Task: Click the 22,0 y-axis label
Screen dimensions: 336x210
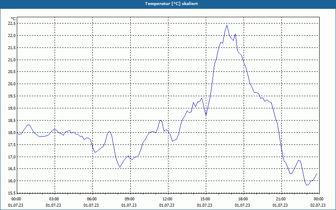Action: tap(12, 36)
